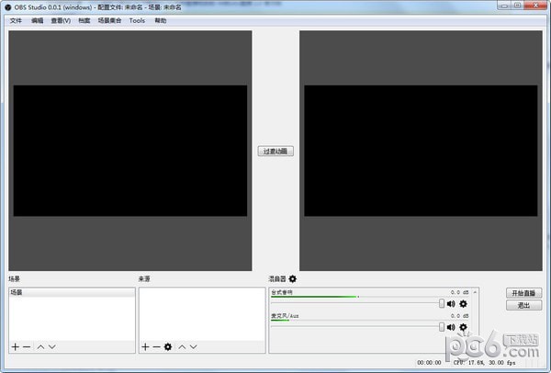Move scene down with the down arrow
This screenshot has width=551, height=373.
point(52,347)
